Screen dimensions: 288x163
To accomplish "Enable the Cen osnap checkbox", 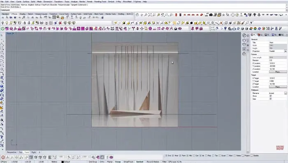I will pos(194,156).
